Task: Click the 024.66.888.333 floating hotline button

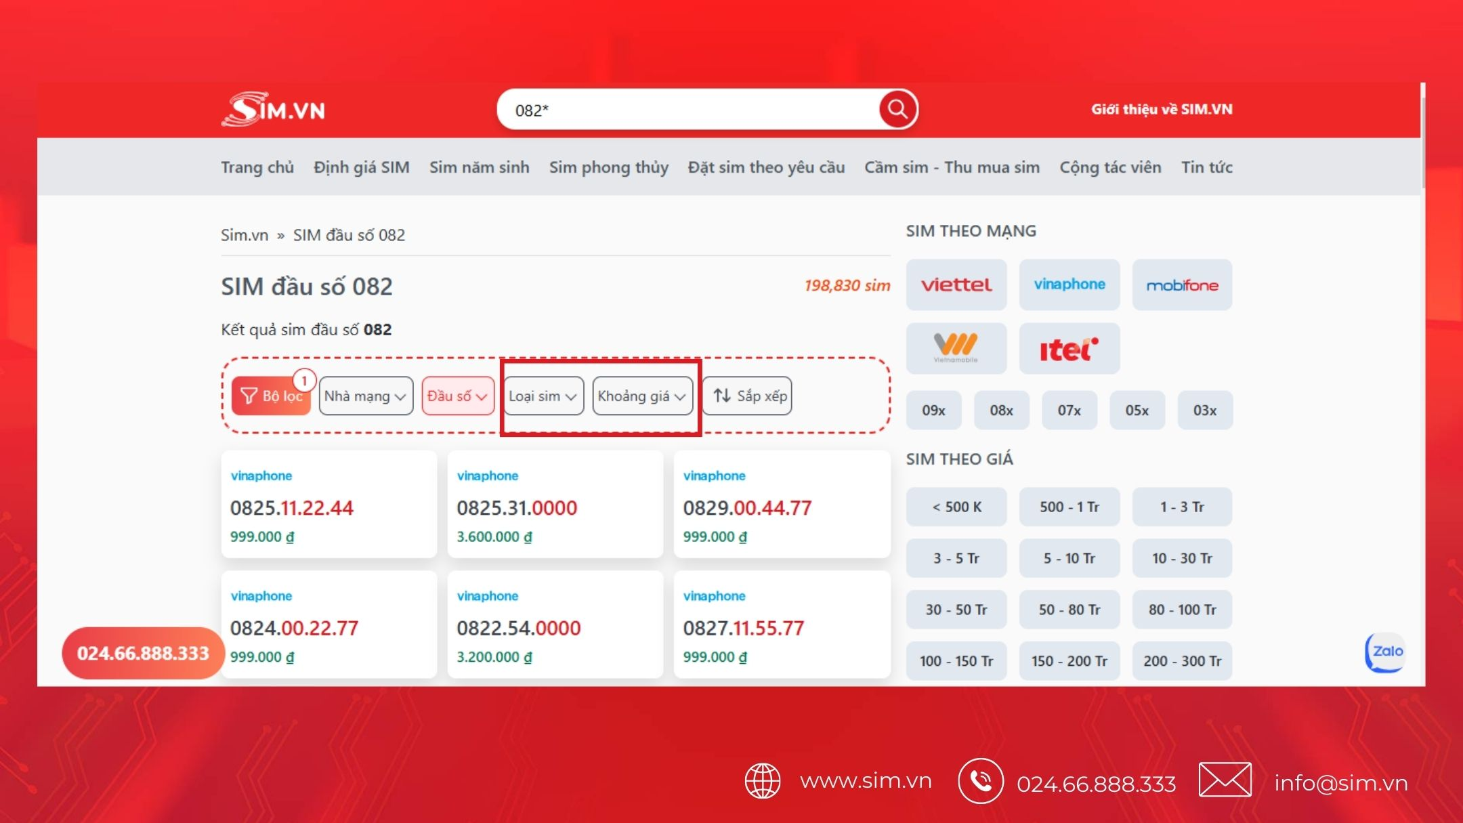Action: click(x=143, y=653)
